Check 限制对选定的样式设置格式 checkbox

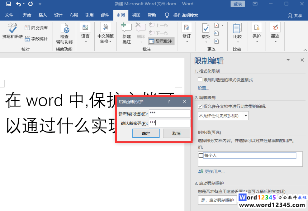(200, 80)
